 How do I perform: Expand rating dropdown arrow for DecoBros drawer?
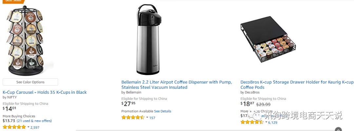[266, 122]
